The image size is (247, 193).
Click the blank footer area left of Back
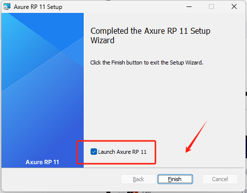61,179
